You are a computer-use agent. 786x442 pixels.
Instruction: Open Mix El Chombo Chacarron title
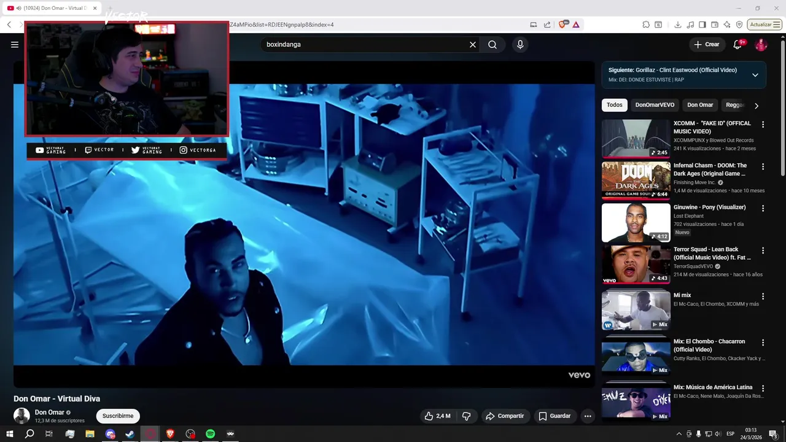(x=709, y=346)
